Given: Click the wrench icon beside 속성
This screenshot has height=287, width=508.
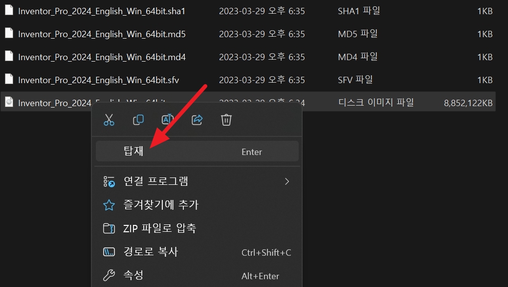Looking at the screenshot, I should (109, 275).
